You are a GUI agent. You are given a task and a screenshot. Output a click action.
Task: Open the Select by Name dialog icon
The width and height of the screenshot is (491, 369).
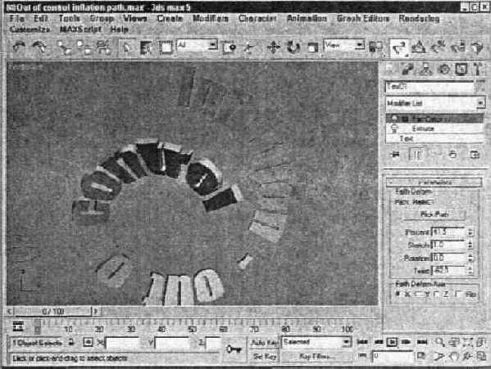click(146, 47)
